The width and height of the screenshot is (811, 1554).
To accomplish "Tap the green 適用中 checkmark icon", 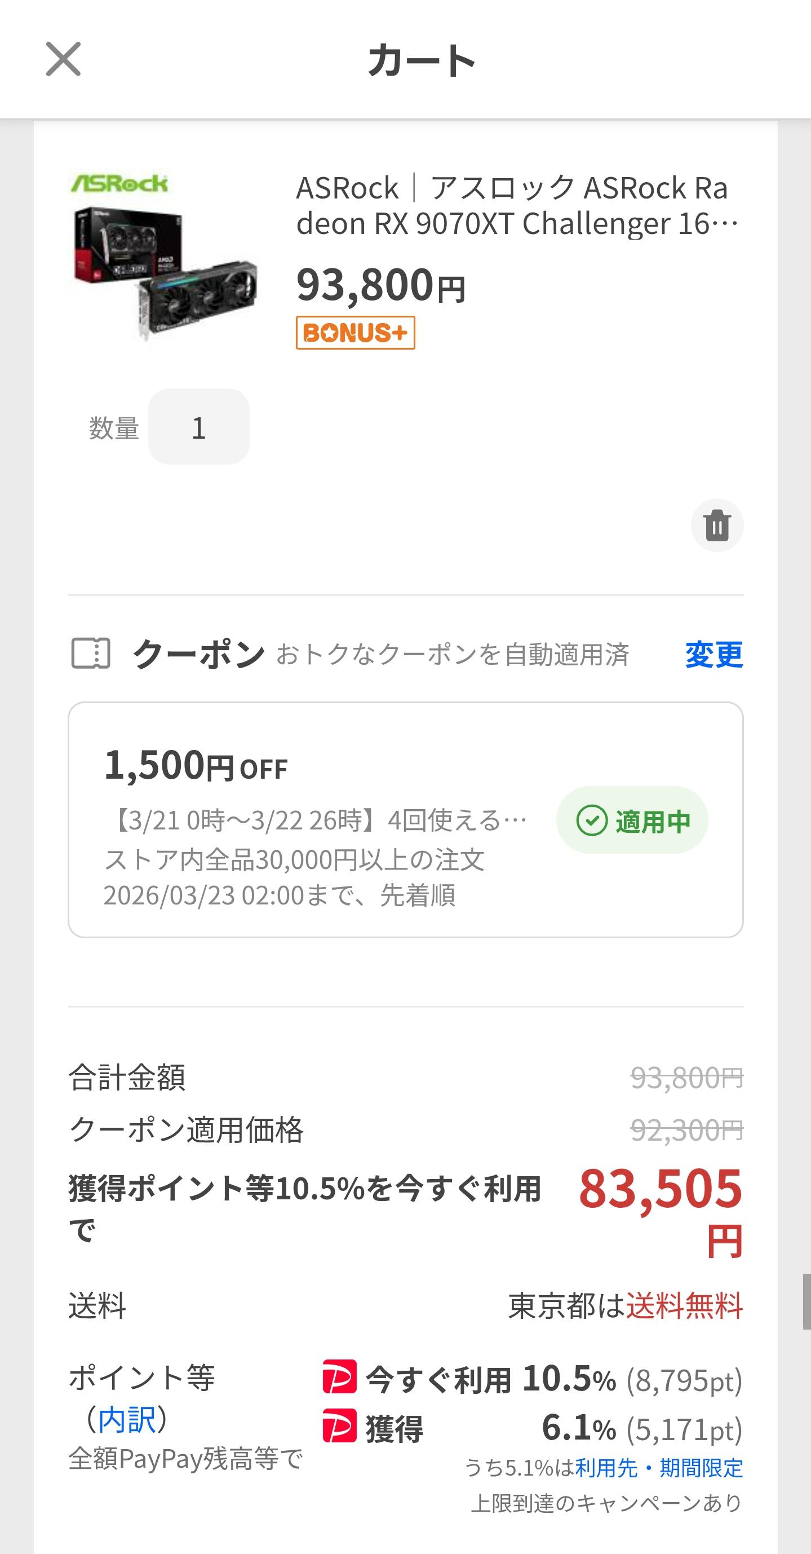I will (x=592, y=820).
